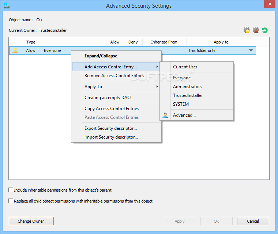278x234 pixels.
Task: Click the Allow type cell of Everyone row
Action: (x=31, y=50)
